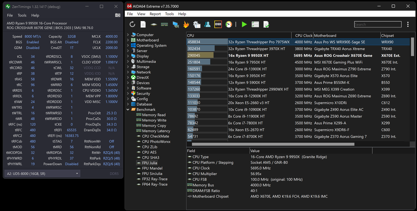Sort by the Chipset column header

pyautogui.click(x=395, y=35)
